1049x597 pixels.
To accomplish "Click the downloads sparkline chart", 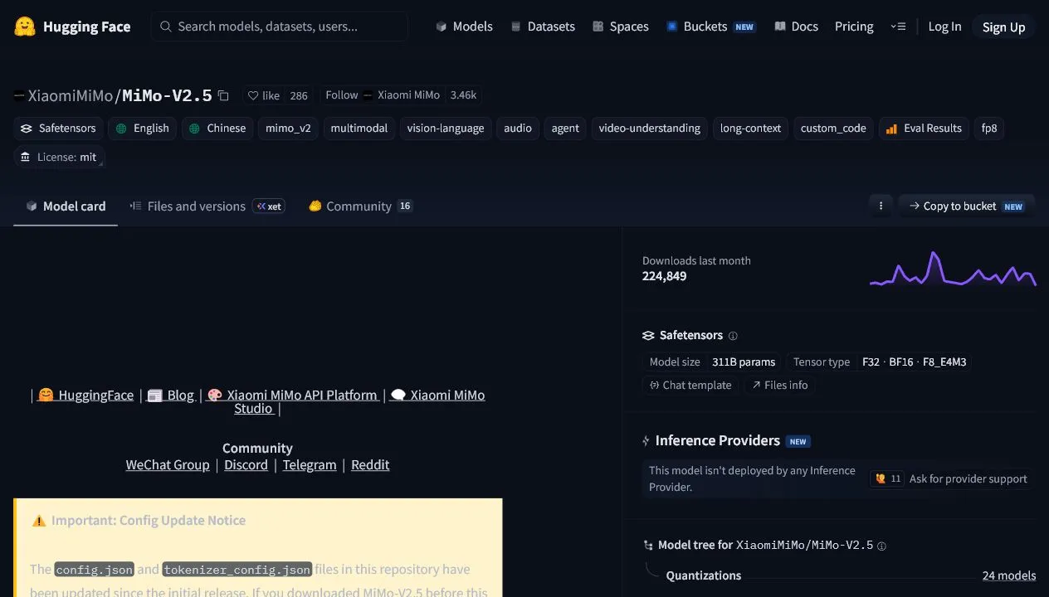I will 953,268.
